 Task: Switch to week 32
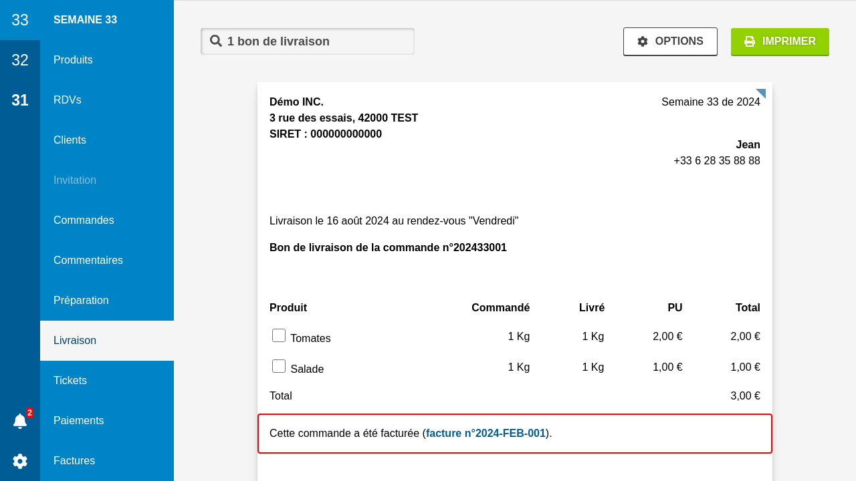point(20,60)
